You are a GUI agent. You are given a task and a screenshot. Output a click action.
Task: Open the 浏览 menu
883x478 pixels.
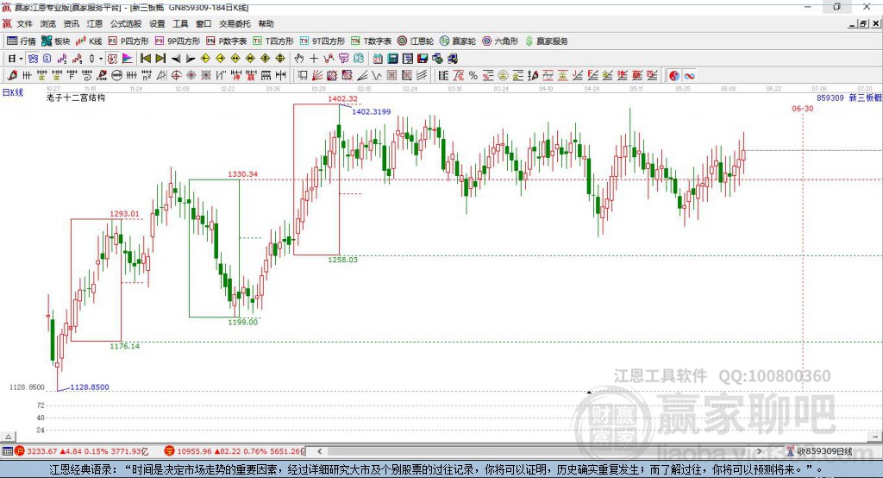tap(48, 23)
